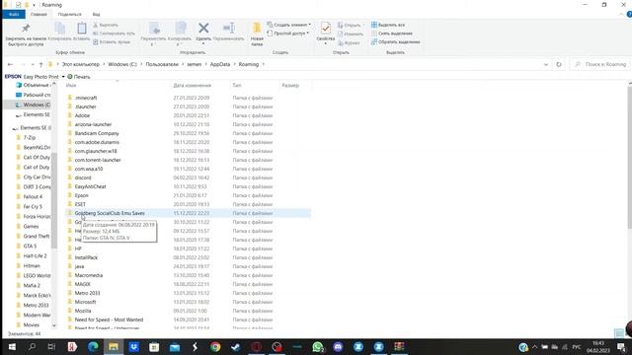Click the Invert selection command
This screenshot has width=632, height=355.
click(x=395, y=41)
